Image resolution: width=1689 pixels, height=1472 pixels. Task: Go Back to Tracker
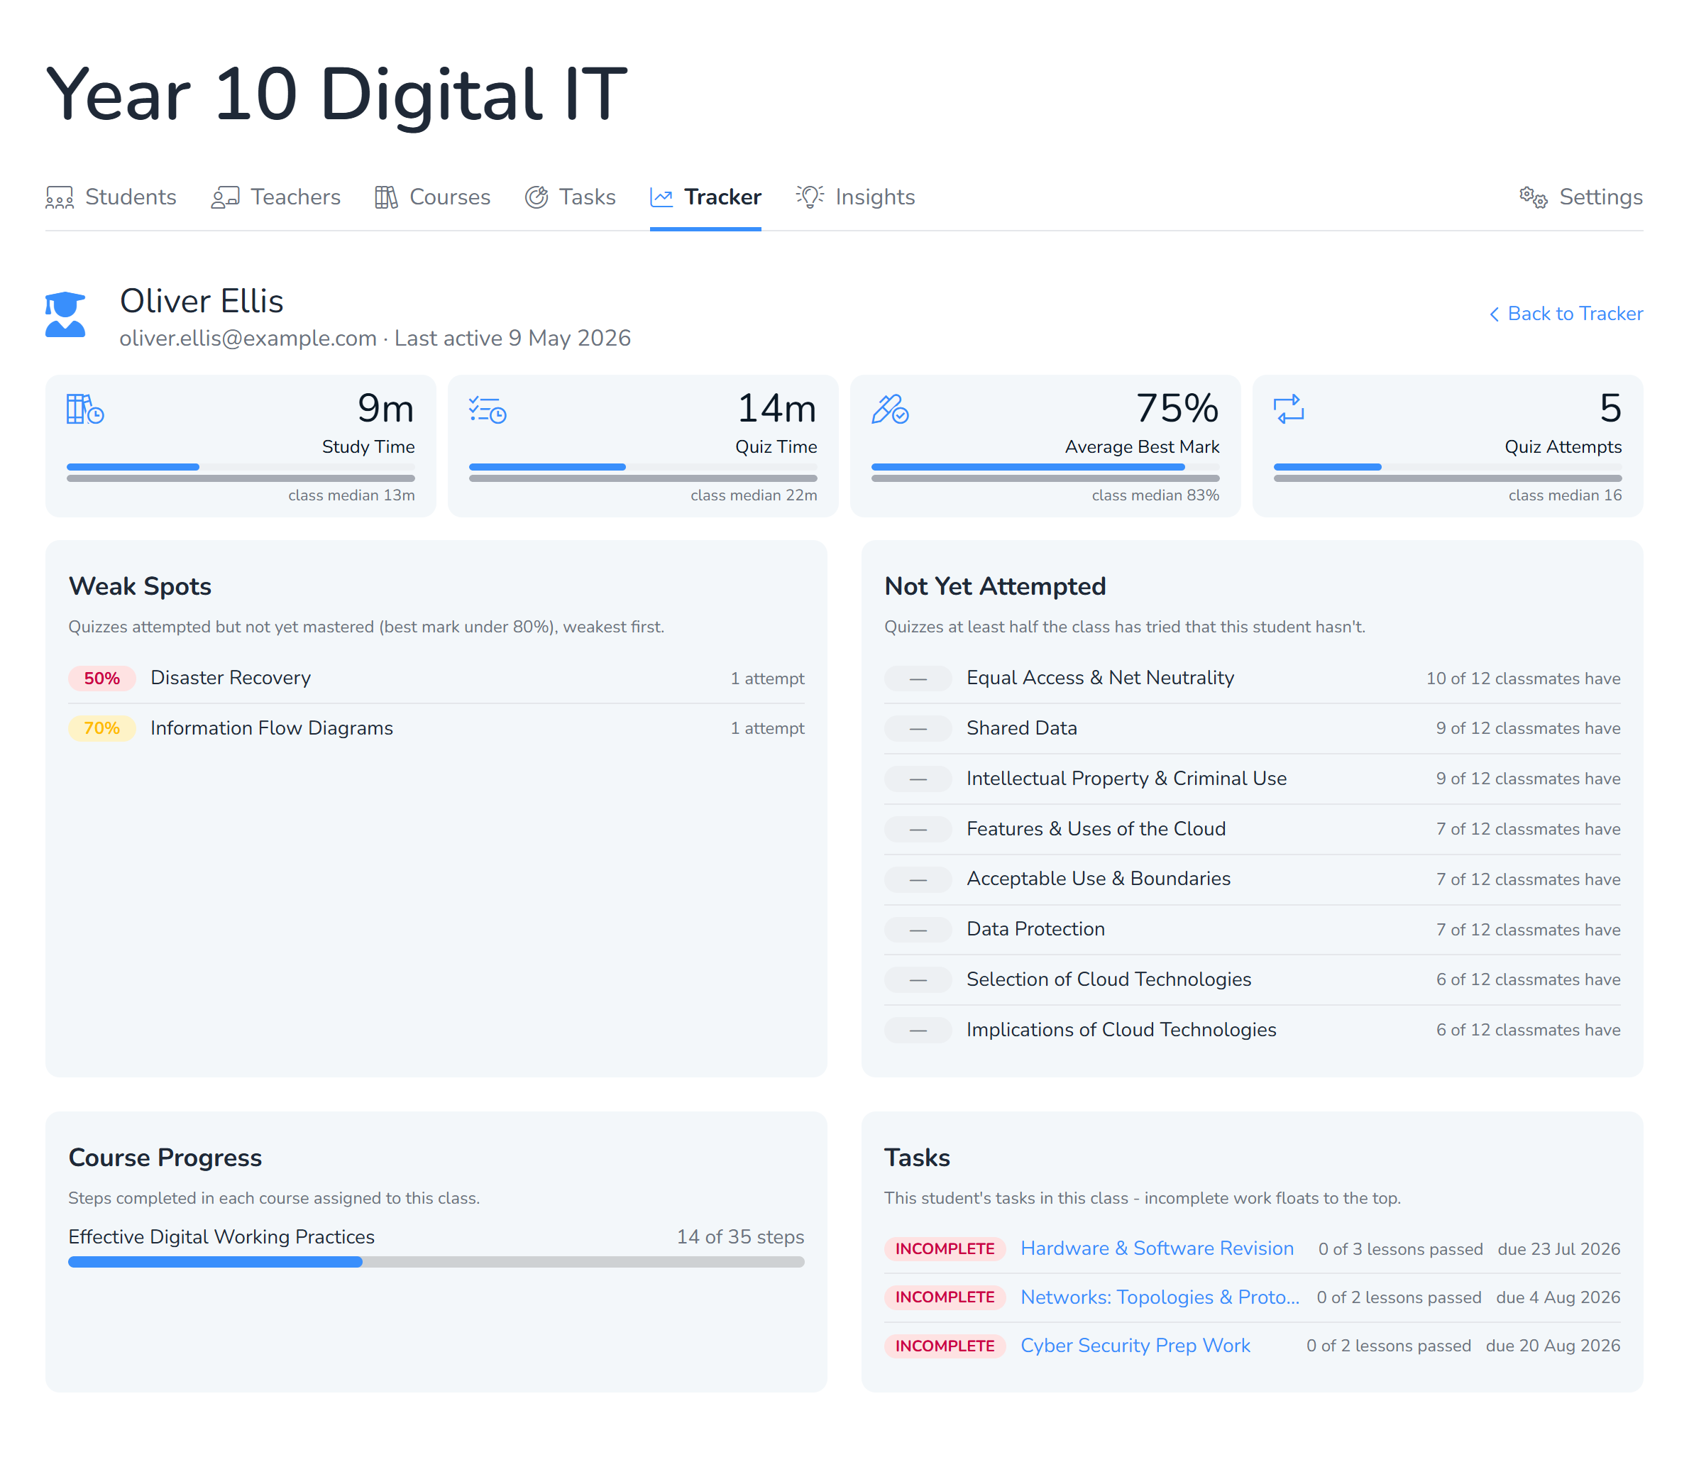pos(1567,314)
